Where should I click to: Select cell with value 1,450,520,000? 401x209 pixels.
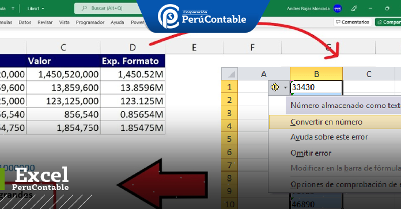[63, 74]
